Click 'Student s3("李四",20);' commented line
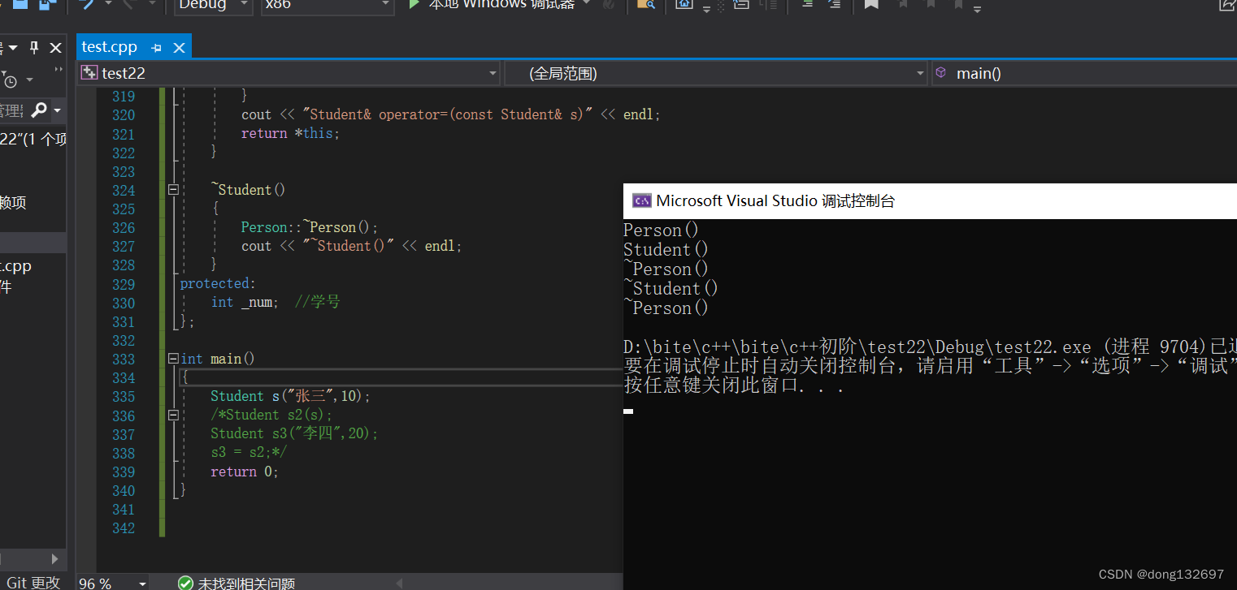1237x590 pixels. (x=294, y=434)
